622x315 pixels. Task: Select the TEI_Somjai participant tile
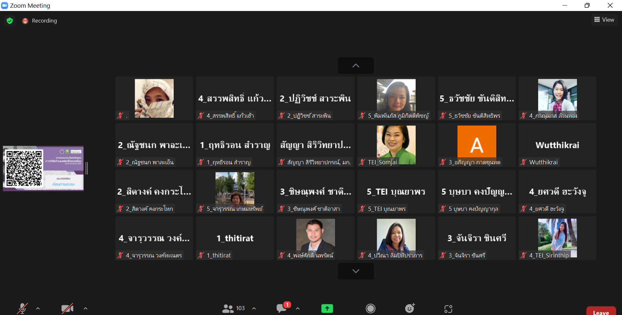pos(396,145)
